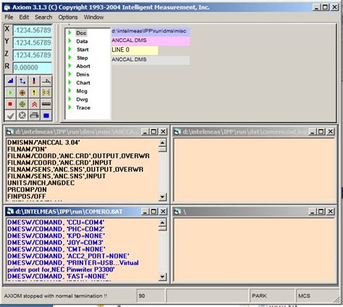Select the Dwg entry in the list

(82, 100)
